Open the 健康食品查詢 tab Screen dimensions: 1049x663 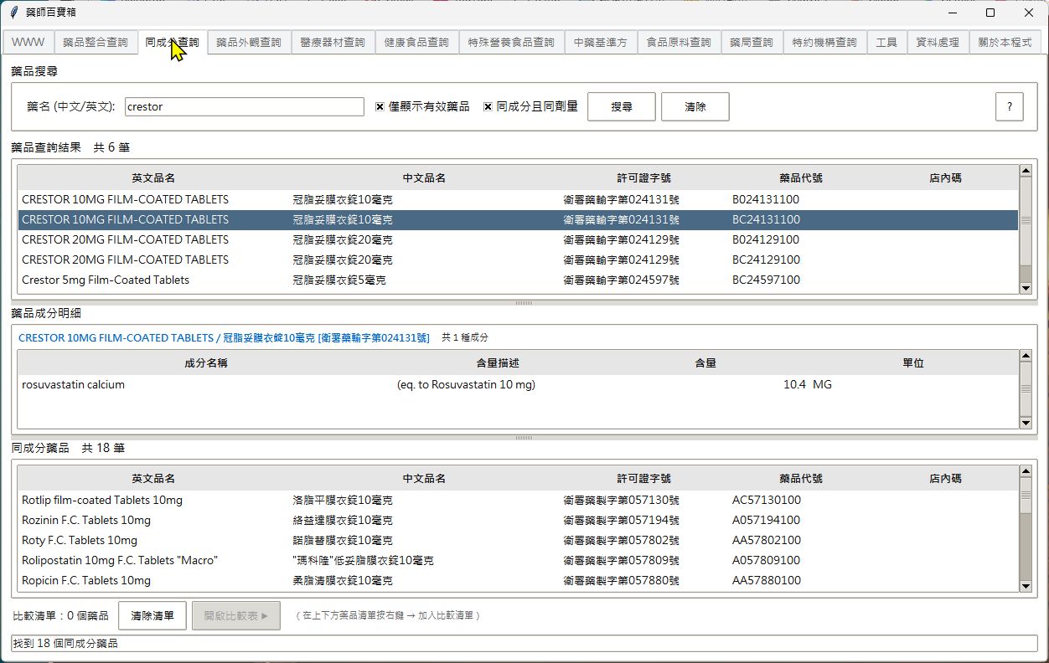pyautogui.click(x=416, y=42)
